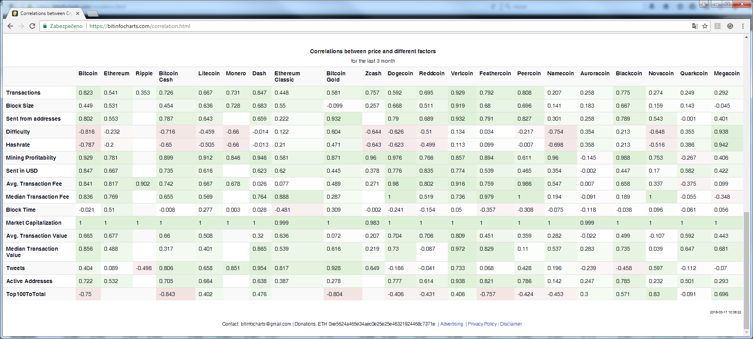Click the Bitcoin Cash column header
The height and width of the screenshot is (339, 753).
(x=168, y=76)
